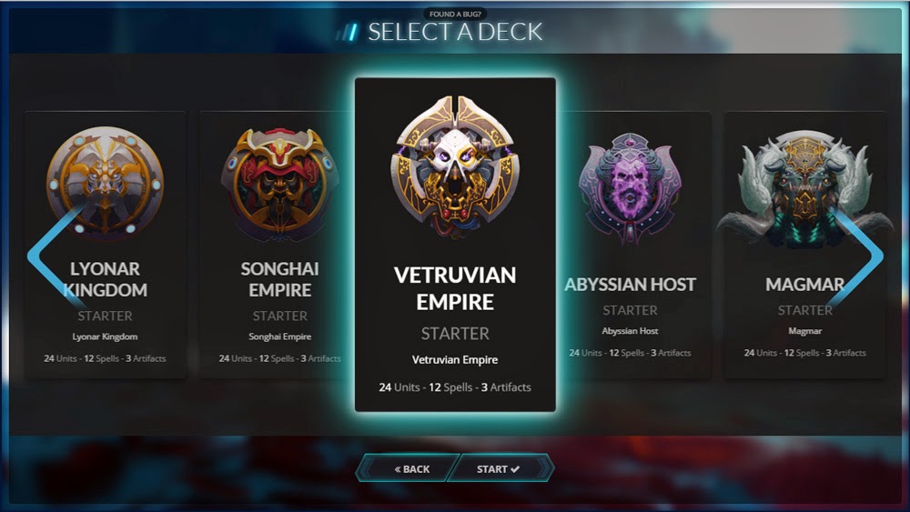
Task: Click the Lyonar Kingdom deck name
Action: tap(105, 279)
